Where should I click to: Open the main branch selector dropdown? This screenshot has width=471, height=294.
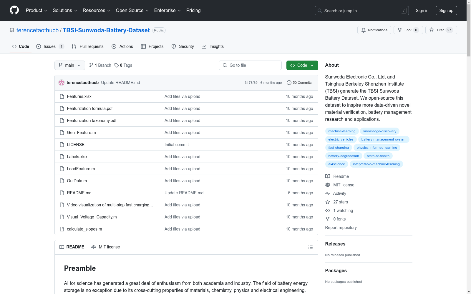point(70,65)
